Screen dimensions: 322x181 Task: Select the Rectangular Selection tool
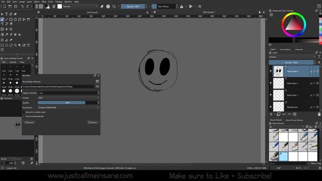(2, 45)
